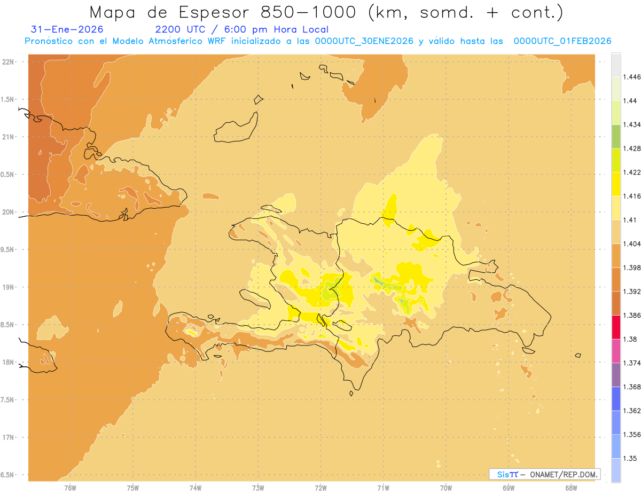
Task: Click the gray swatch above 1.446 in the legend
Action: tap(616, 65)
